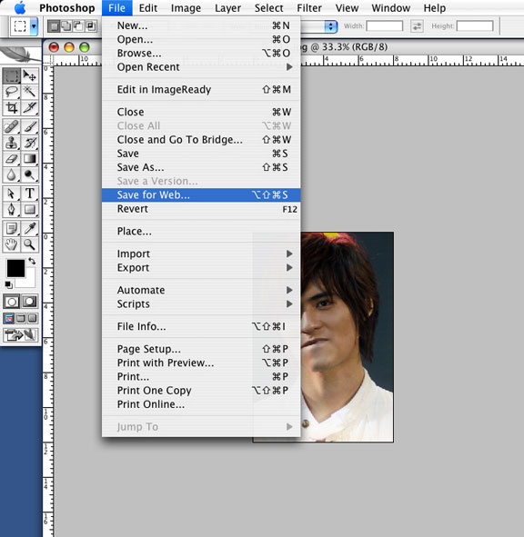Choose Edit in ImageReady menu entry
Viewport: 524px width, 537px height.
[x=201, y=89]
